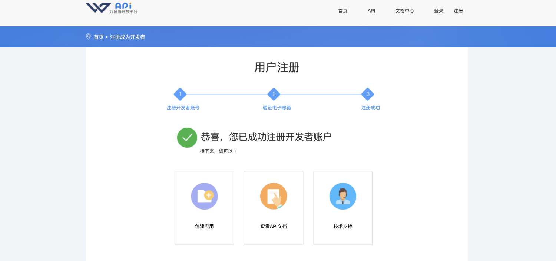Click the step 3 diamond marker
Screen dimensions: 556x261
point(368,94)
